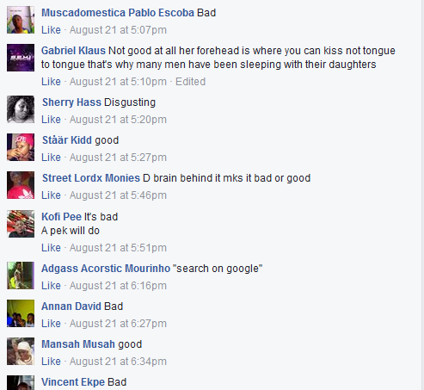The height and width of the screenshot is (390, 424).
Task: Like Gabriel Klaus's comment
Action: click(51, 82)
